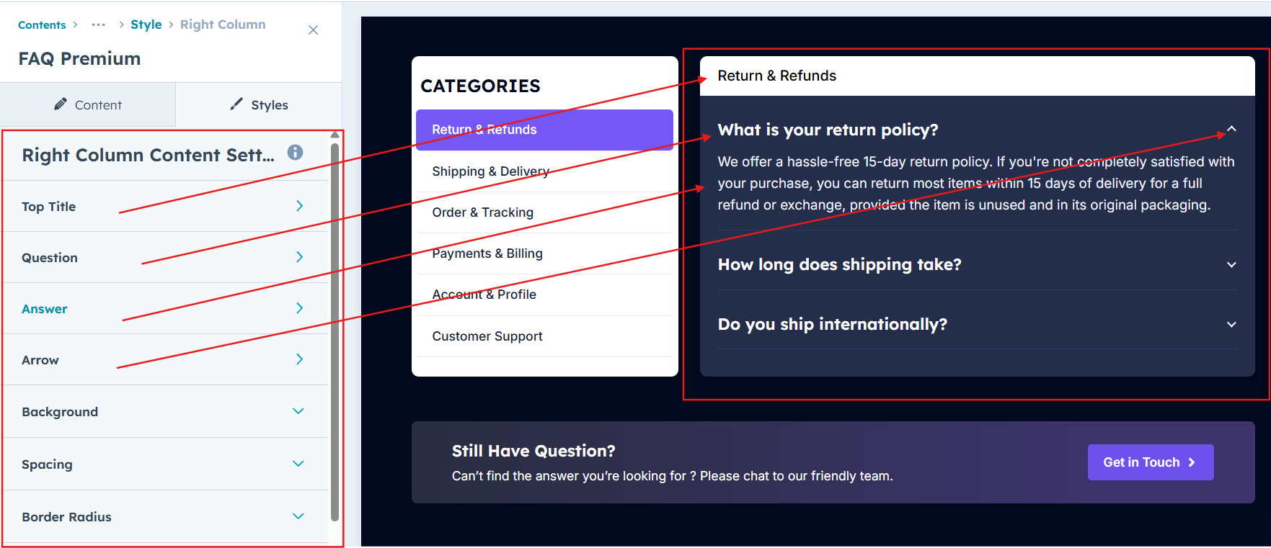
Task: Click the Get in Touch button
Action: [x=1150, y=462]
